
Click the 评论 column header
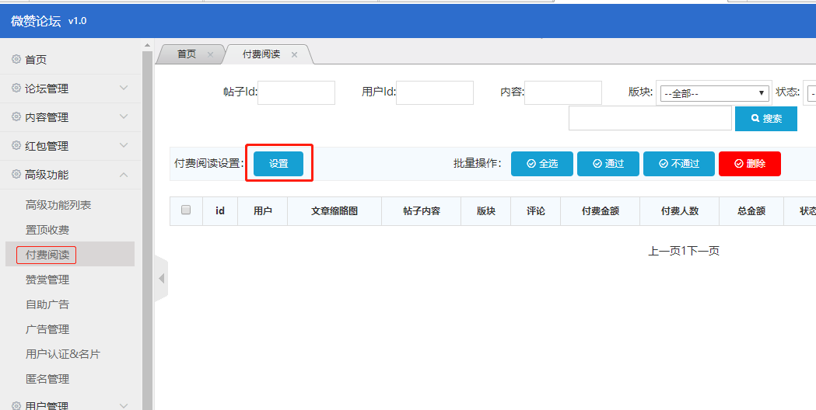coord(535,211)
